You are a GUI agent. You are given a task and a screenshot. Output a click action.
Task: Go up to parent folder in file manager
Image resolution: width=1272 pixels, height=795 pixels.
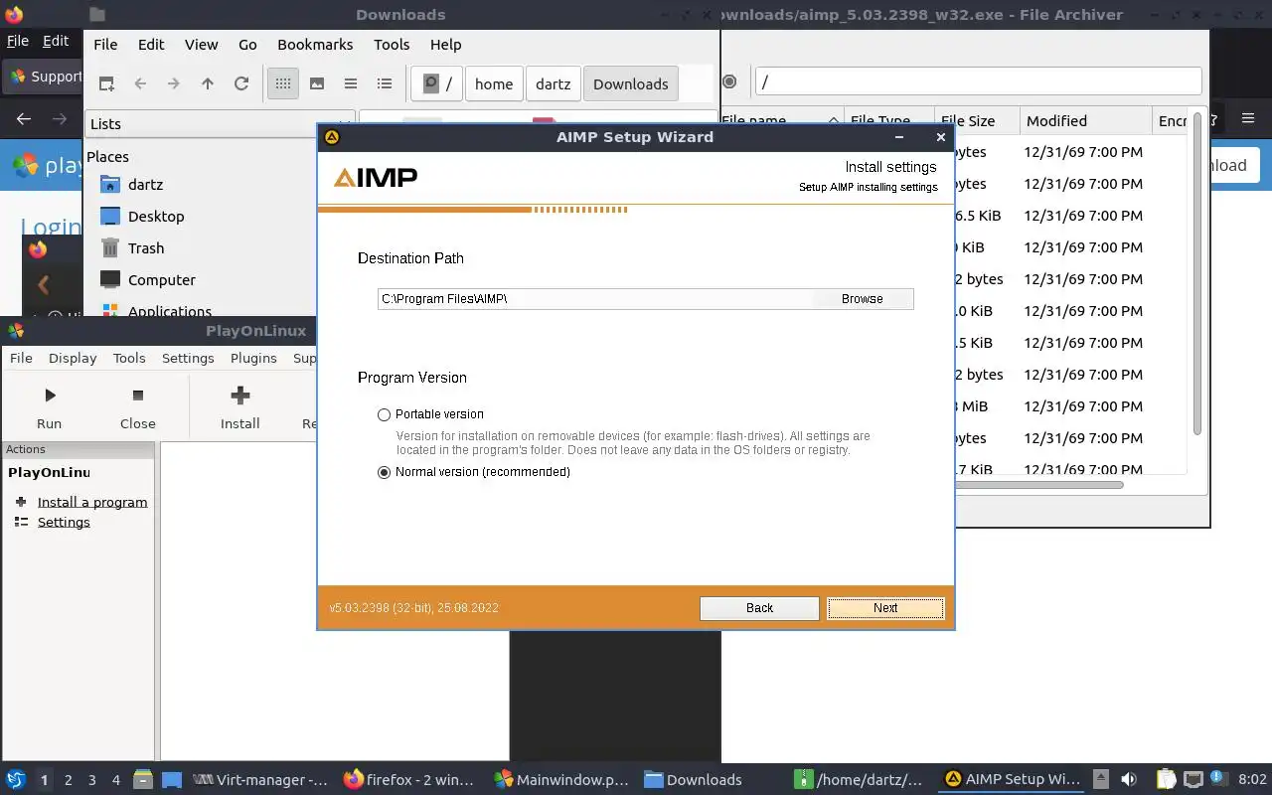pyautogui.click(x=208, y=83)
